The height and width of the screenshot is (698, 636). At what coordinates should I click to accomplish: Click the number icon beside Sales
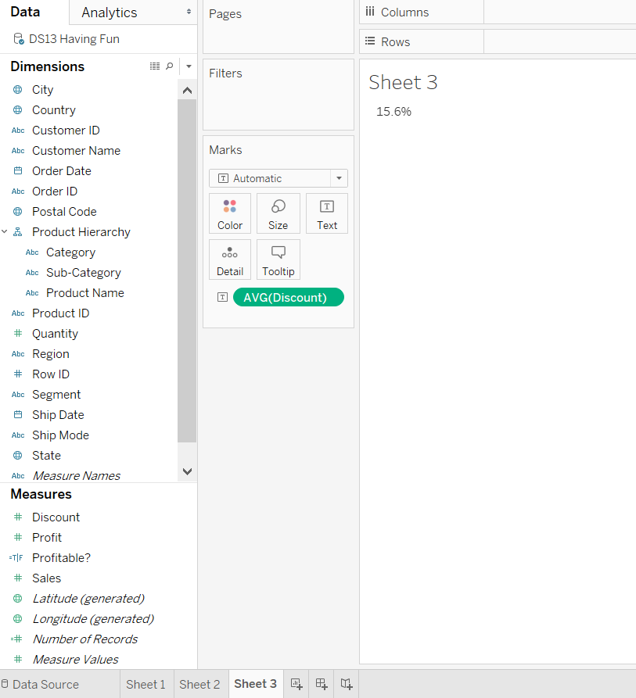(x=18, y=578)
